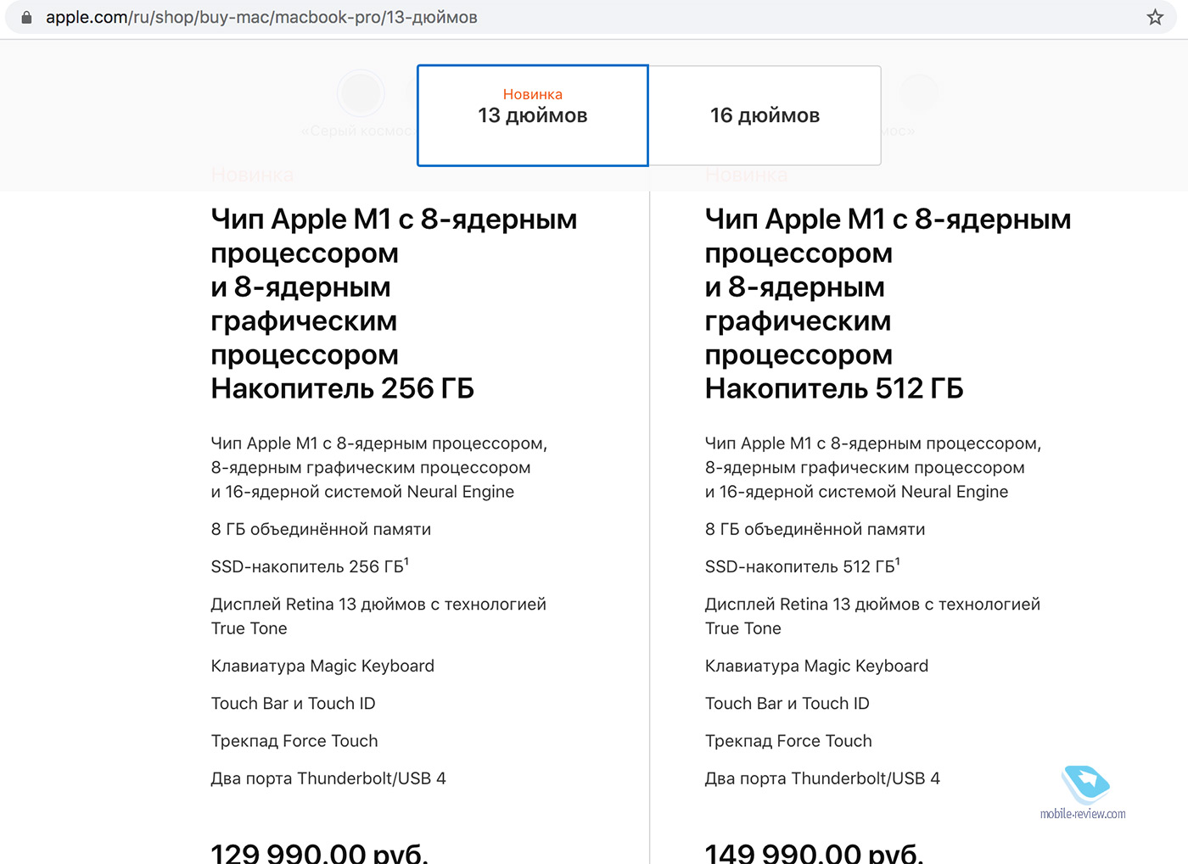Click Neural Engine description in right column
Screen dimensions: 1188x864
[873, 467]
